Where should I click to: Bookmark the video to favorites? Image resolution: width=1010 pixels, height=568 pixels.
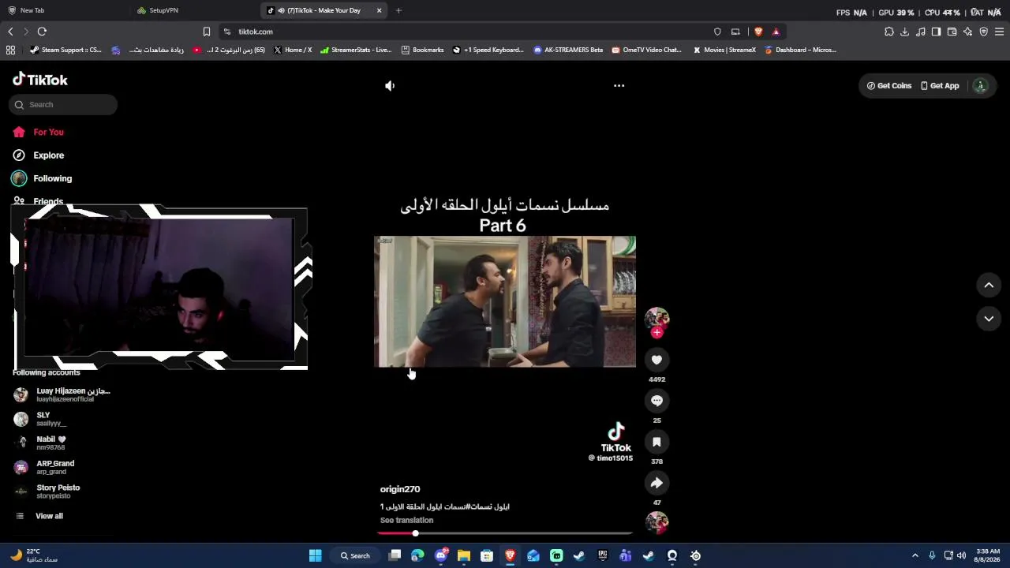pyautogui.click(x=656, y=442)
